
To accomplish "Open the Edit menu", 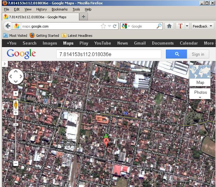I will coord(17,9).
